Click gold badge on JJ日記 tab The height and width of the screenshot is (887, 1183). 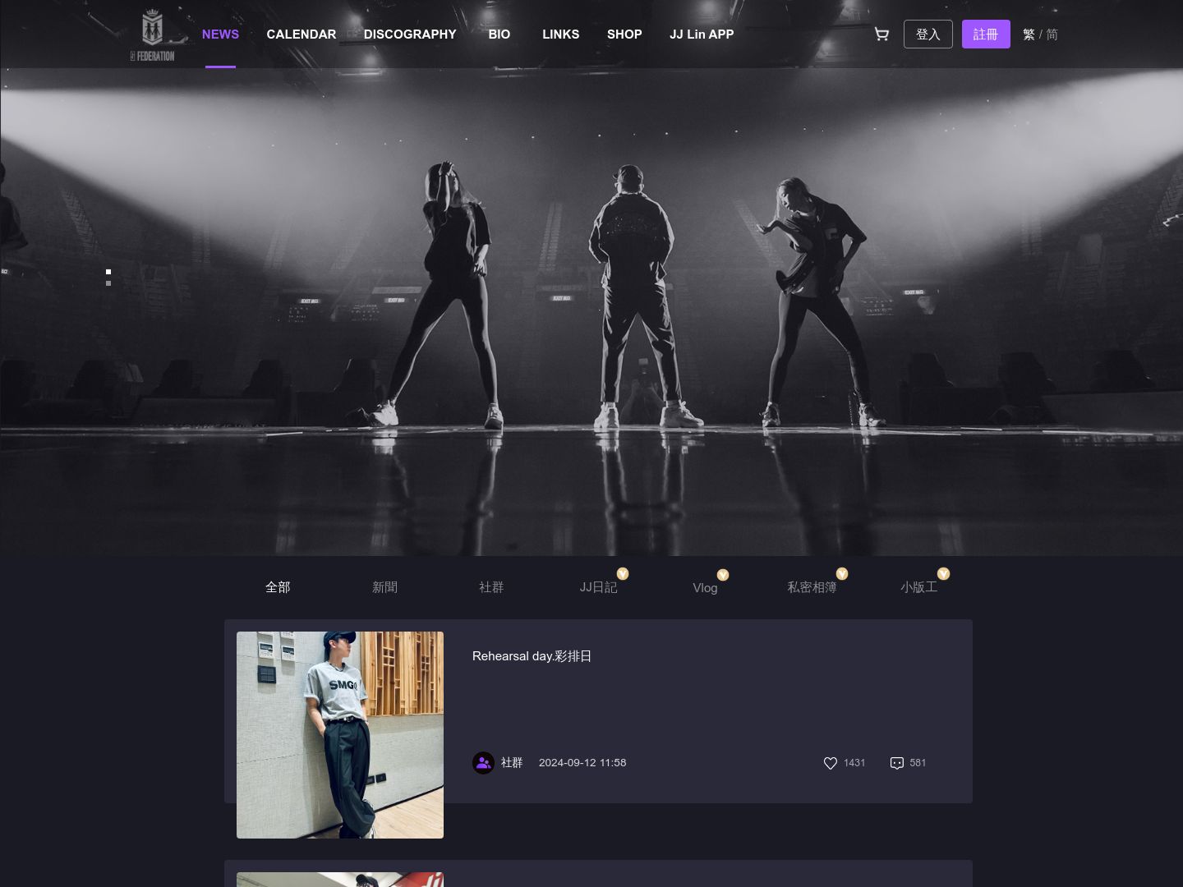pos(623,574)
